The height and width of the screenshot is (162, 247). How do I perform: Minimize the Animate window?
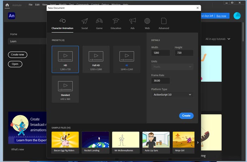point(227,3)
